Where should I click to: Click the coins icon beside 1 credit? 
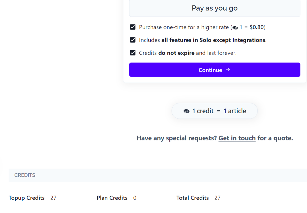point(186,111)
